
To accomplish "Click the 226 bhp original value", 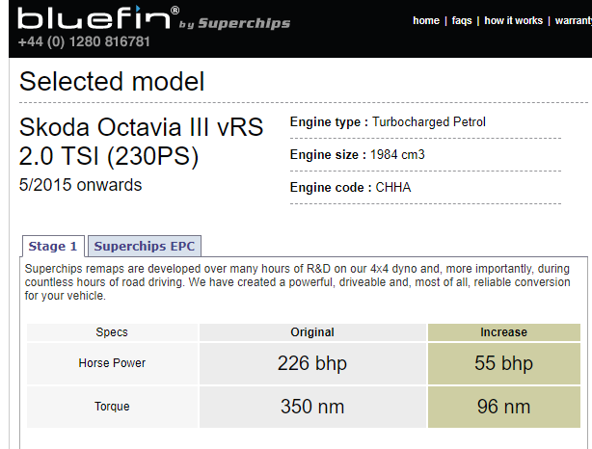I will [312, 363].
